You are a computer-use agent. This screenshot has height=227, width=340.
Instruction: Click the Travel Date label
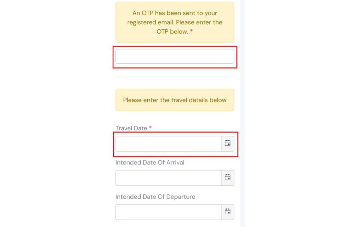pos(131,128)
